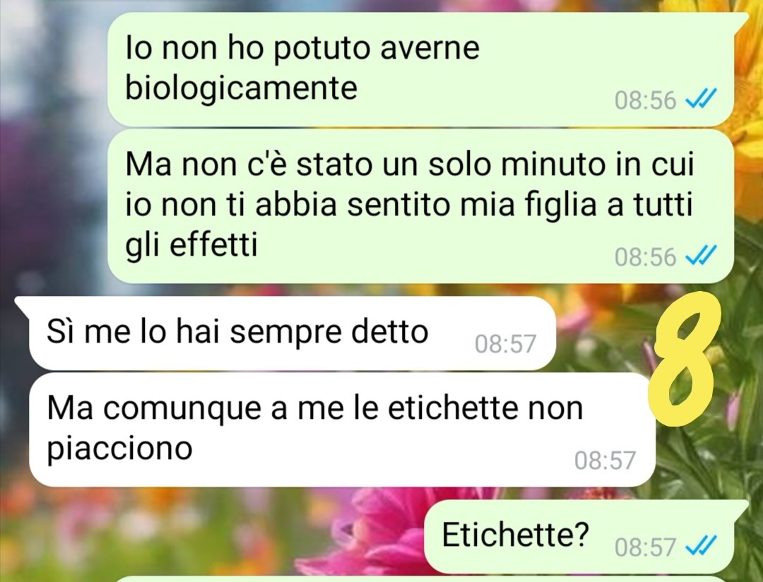Tap the 08:56 timestamp under 'gli effetti'
The image size is (763, 582).
click(645, 257)
